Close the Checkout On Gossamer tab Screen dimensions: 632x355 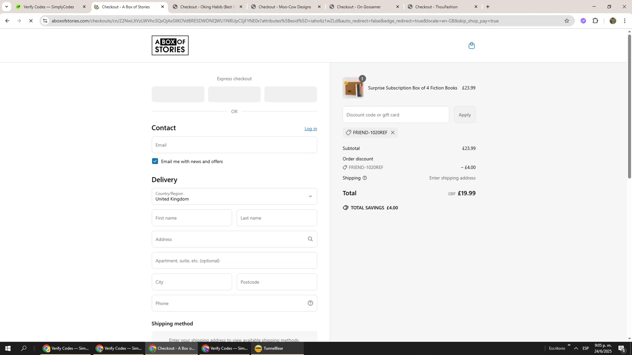(397, 7)
